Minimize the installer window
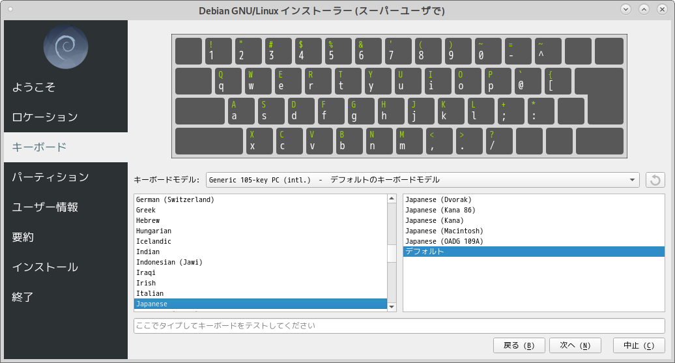The image size is (675, 363). coord(625,9)
